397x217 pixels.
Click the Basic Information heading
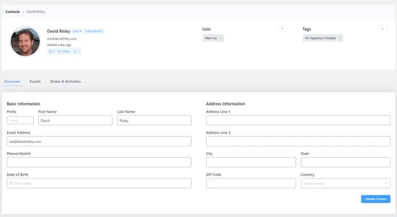pyautogui.click(x=24, y=104)
